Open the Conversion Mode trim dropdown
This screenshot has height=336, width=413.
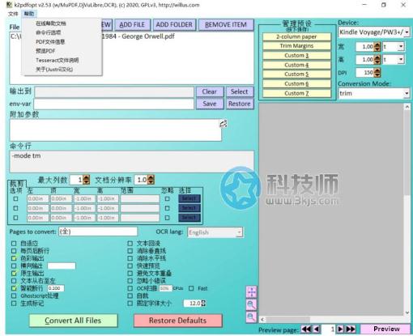(x=374, y=93)
